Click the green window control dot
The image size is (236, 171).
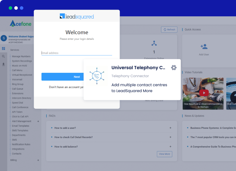tap(10, 8)
